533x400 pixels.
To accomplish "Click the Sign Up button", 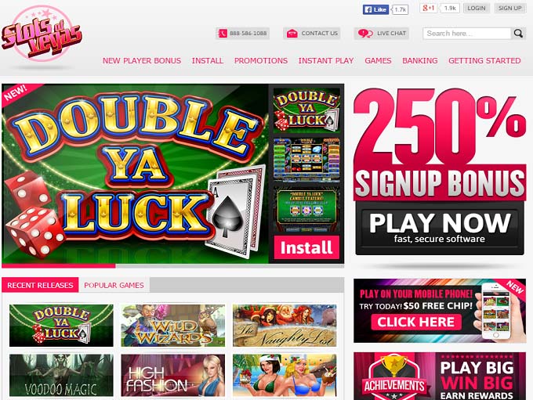I will [x=510, y=8].
